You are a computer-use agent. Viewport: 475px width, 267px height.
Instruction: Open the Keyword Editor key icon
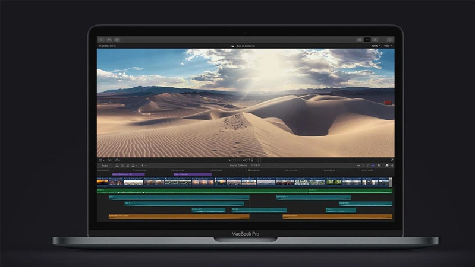tap(108, 40)
